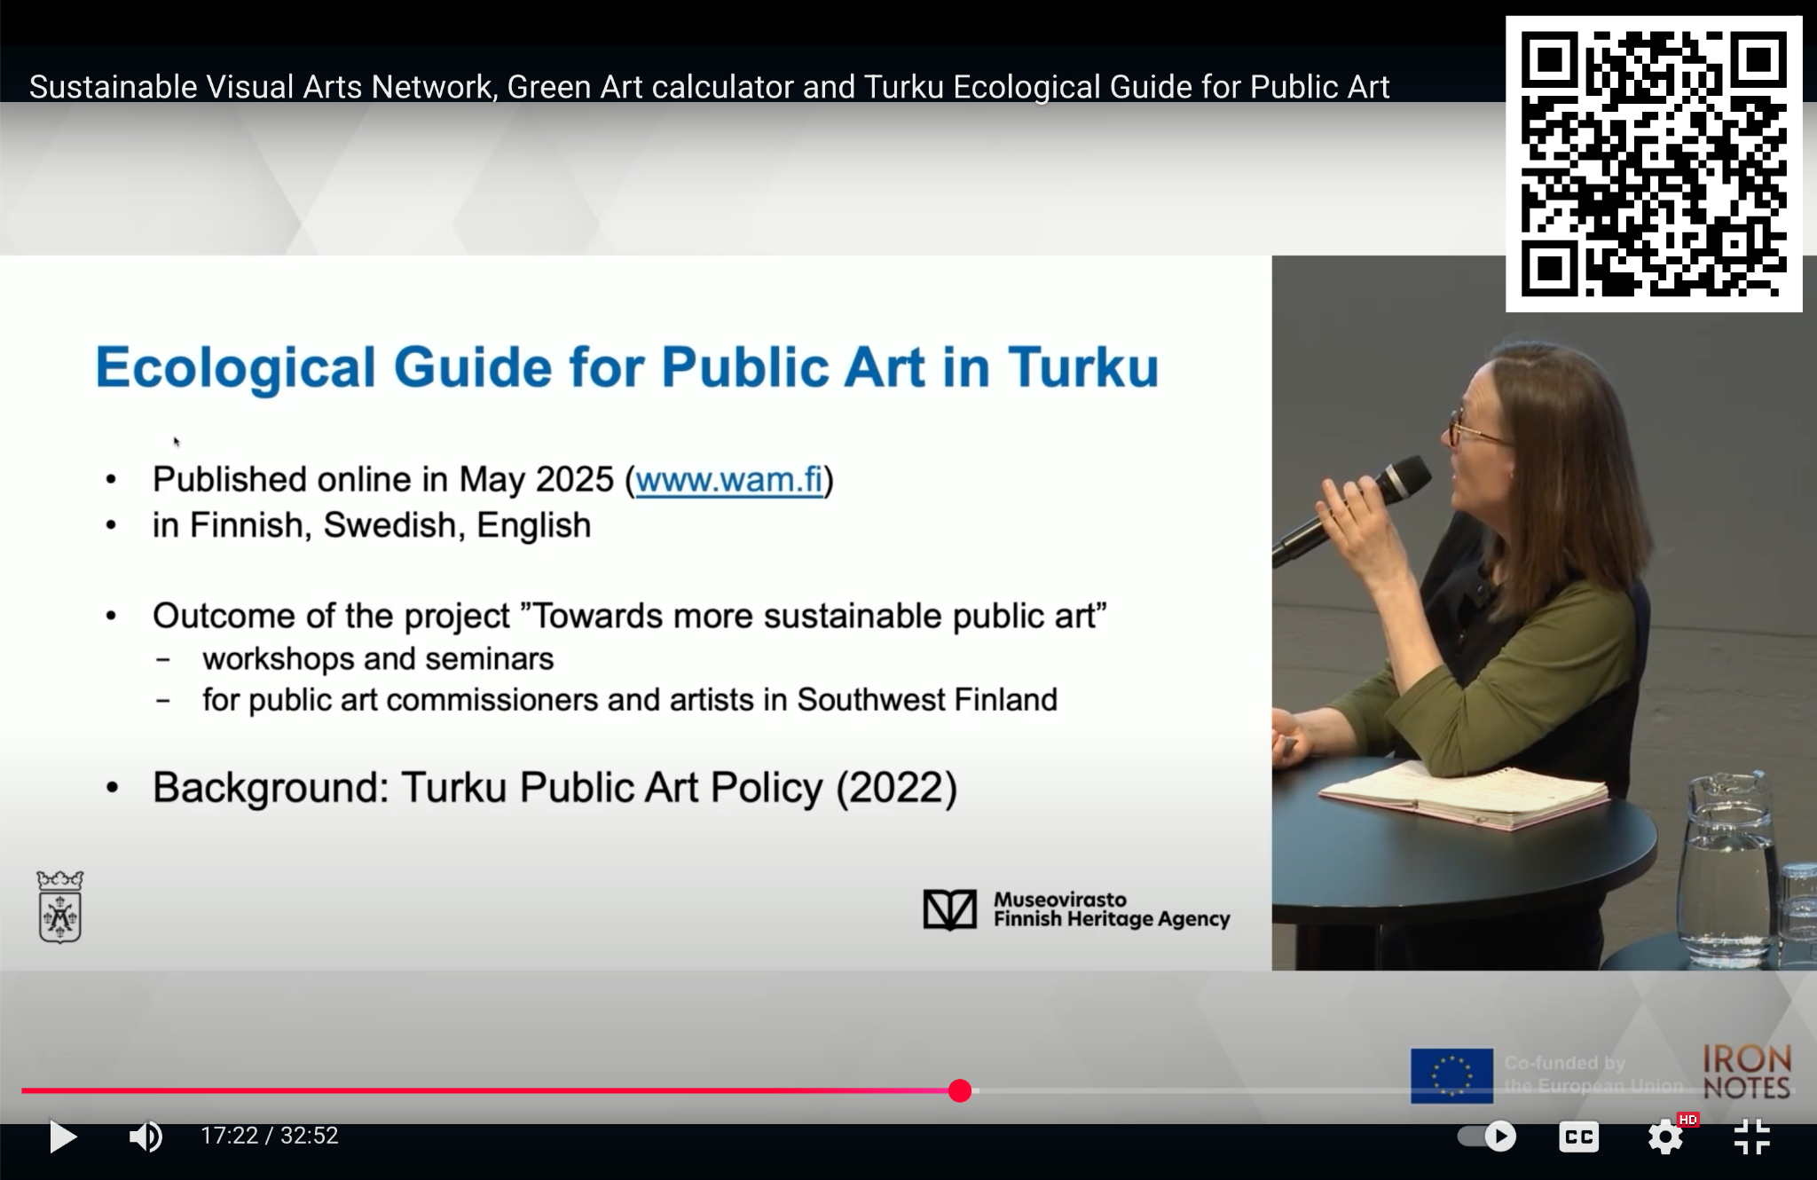Turn on closed captions
1817x1180 pixels.
click(x=1578, y=1137)
